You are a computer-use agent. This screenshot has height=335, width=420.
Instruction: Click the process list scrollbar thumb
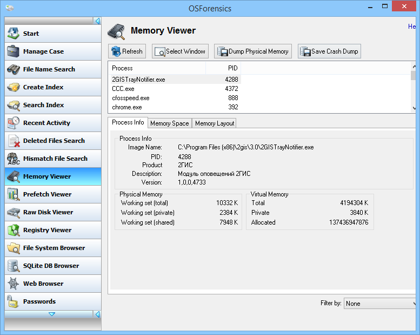click(414, 75)
